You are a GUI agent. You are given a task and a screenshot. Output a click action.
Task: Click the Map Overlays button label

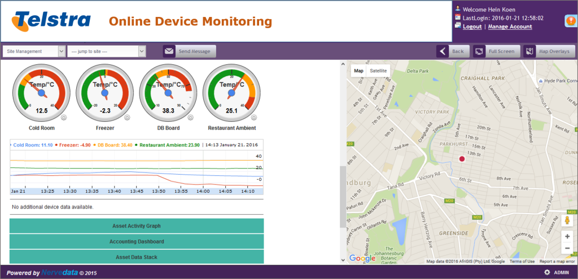point(554,51)
